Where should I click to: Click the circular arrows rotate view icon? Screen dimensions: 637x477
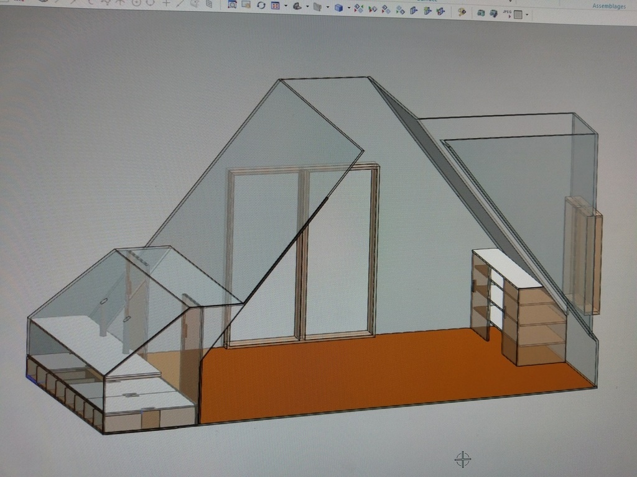point(261,5)
